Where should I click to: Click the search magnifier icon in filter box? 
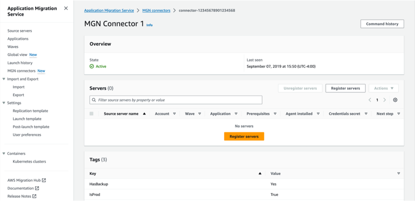tap(94, 100)
